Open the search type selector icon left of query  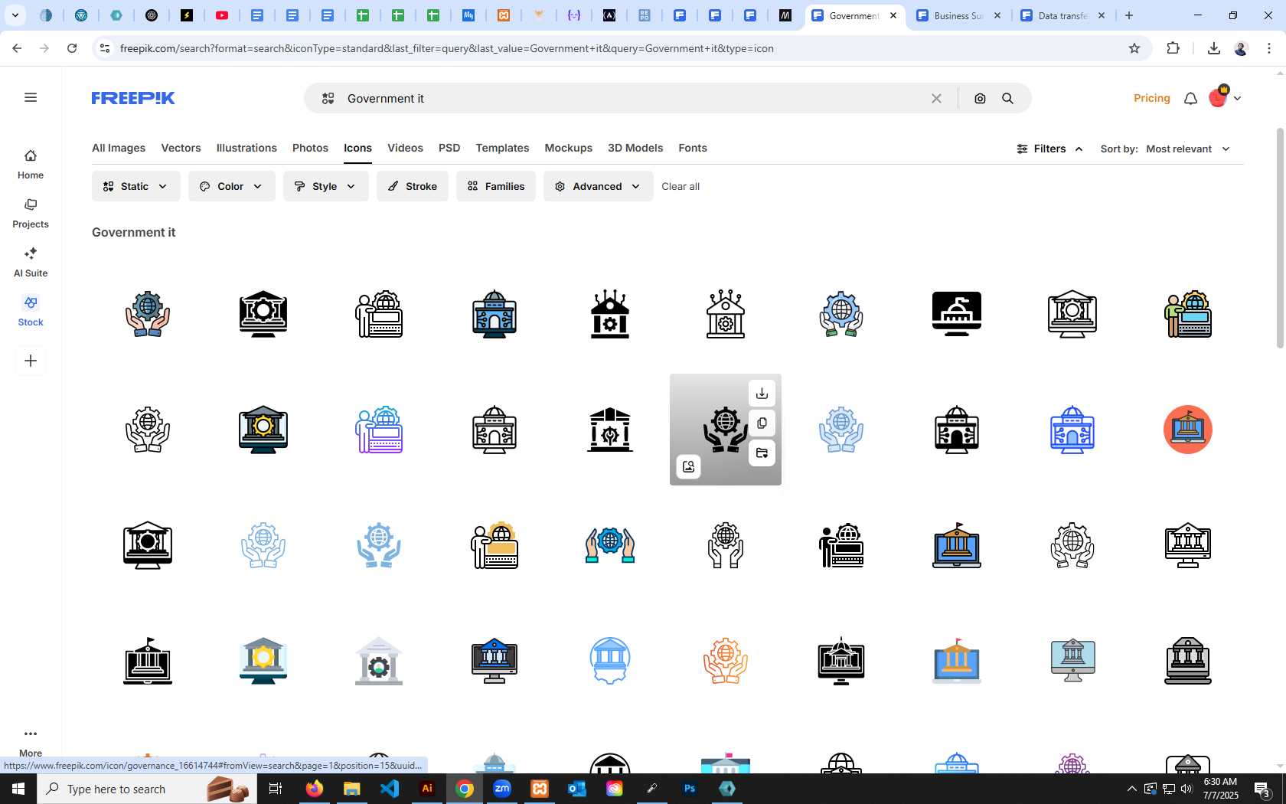point(328,99)
